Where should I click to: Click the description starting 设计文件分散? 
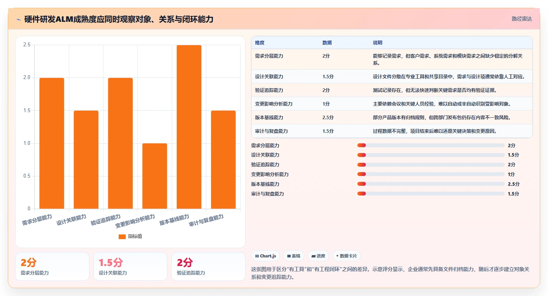(449, 77)
